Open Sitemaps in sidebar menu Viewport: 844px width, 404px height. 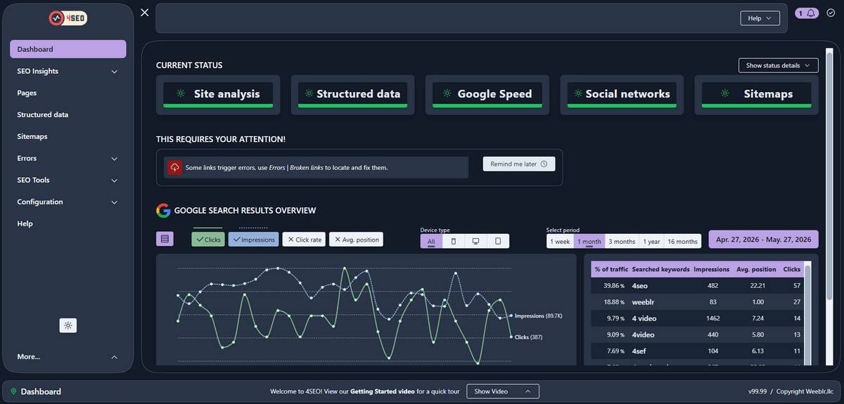coord(68,136)
